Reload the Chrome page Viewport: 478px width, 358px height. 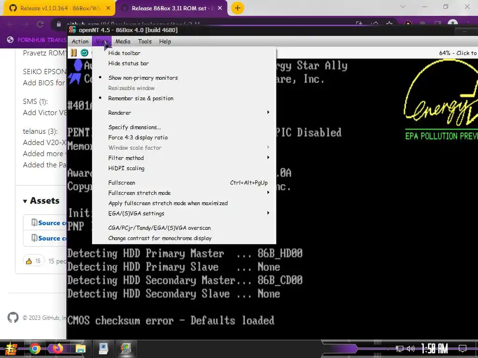click(40, 24)
